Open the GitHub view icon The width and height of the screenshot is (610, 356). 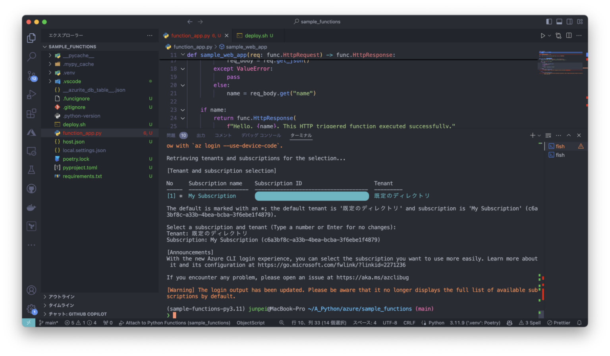point(31,189)
